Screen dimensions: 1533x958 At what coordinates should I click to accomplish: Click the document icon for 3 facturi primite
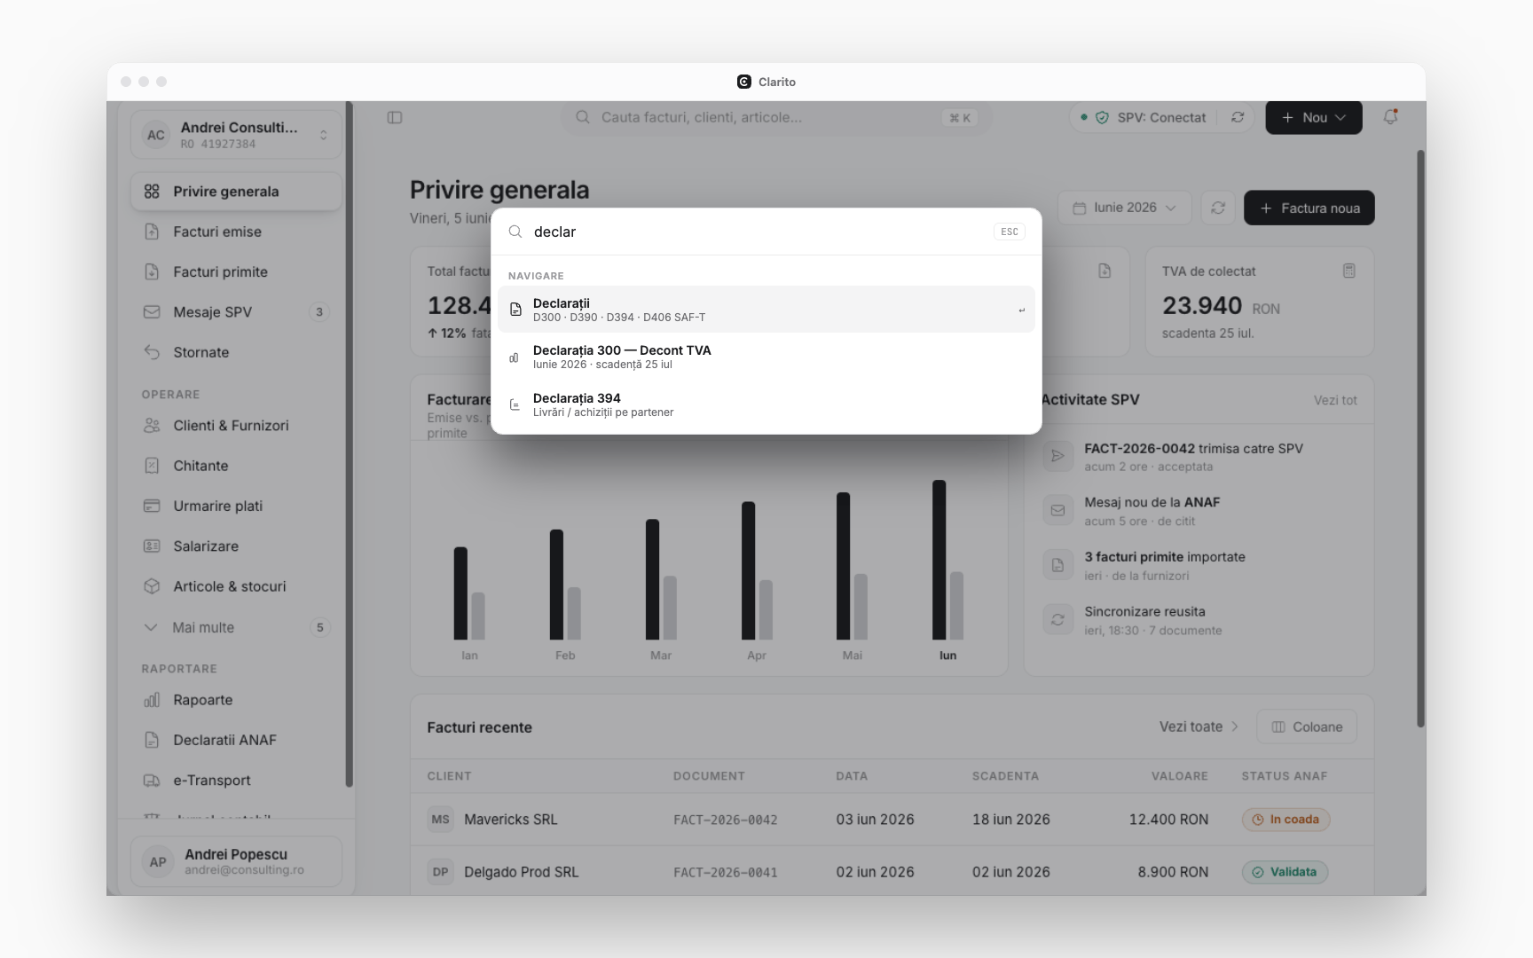1057,565
